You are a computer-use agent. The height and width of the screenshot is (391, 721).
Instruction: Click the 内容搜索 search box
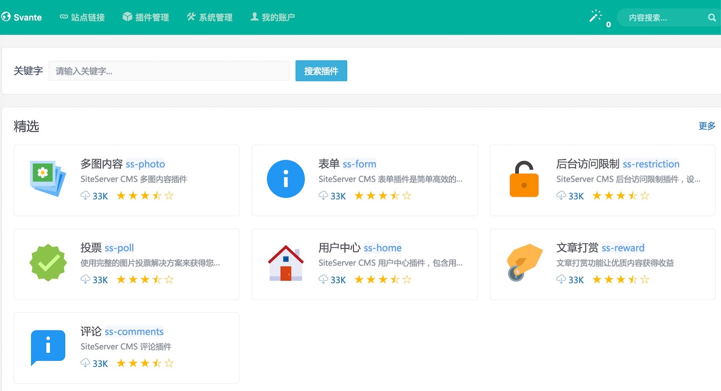(661, 18)
